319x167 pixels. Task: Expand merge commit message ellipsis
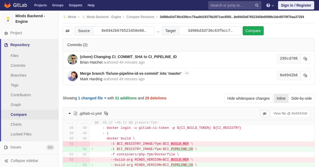click(187, 73)
